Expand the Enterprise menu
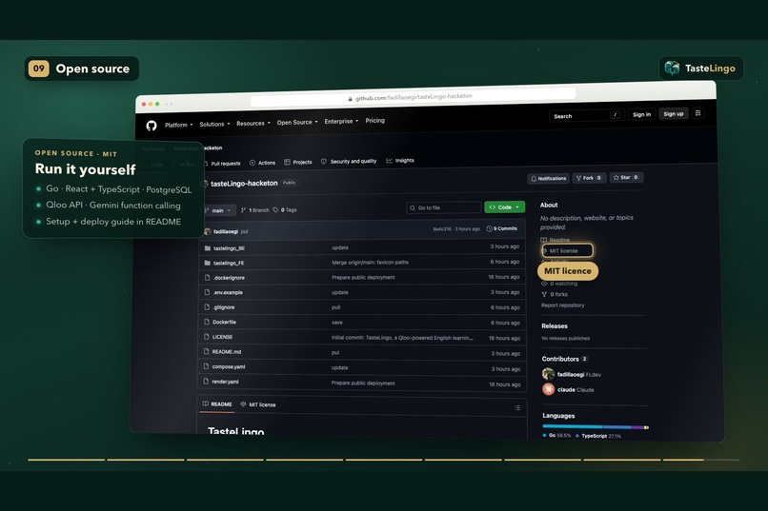The image size is (768, 511). coord(341,121)
